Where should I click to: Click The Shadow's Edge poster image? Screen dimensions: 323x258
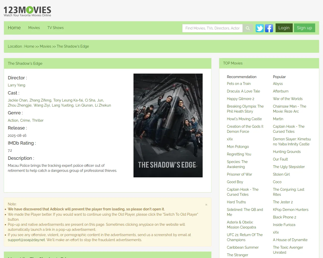(x=168, y=125)
